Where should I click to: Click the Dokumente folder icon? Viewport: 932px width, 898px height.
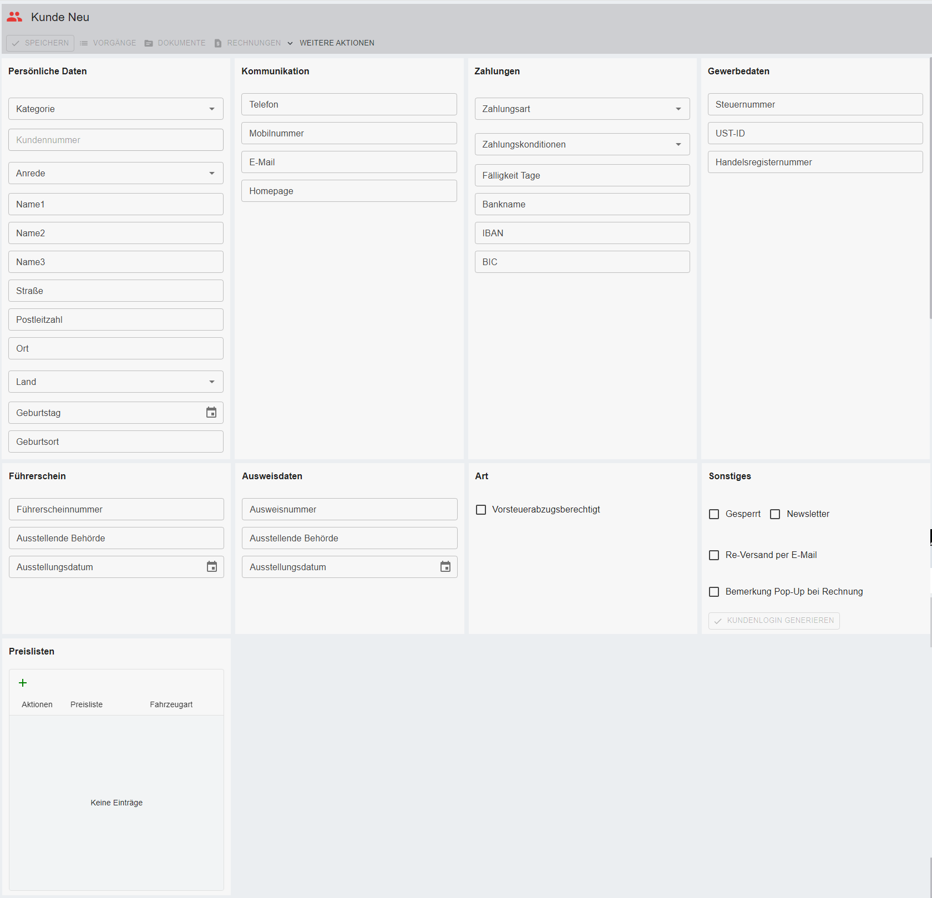149,43
